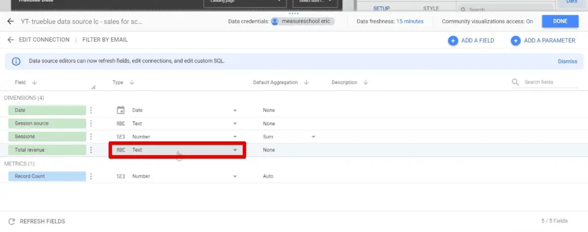Click the back arrow beside data source title
The image size is (588, 232).
10,22
